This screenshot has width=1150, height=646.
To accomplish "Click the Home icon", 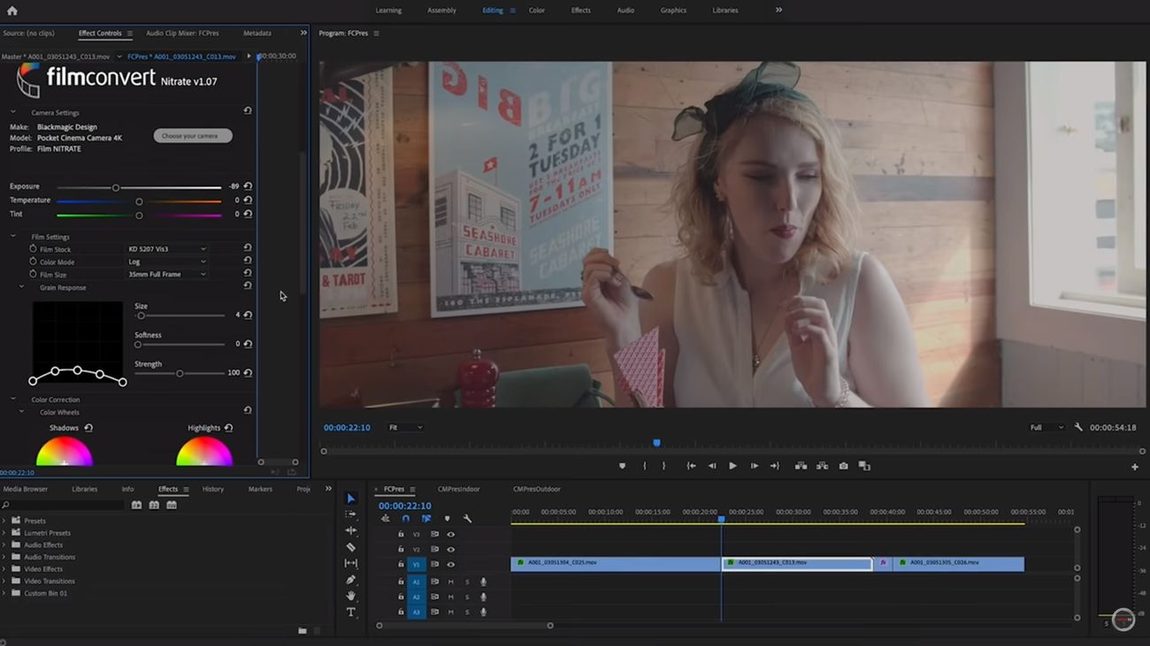I will pos(12,11).
